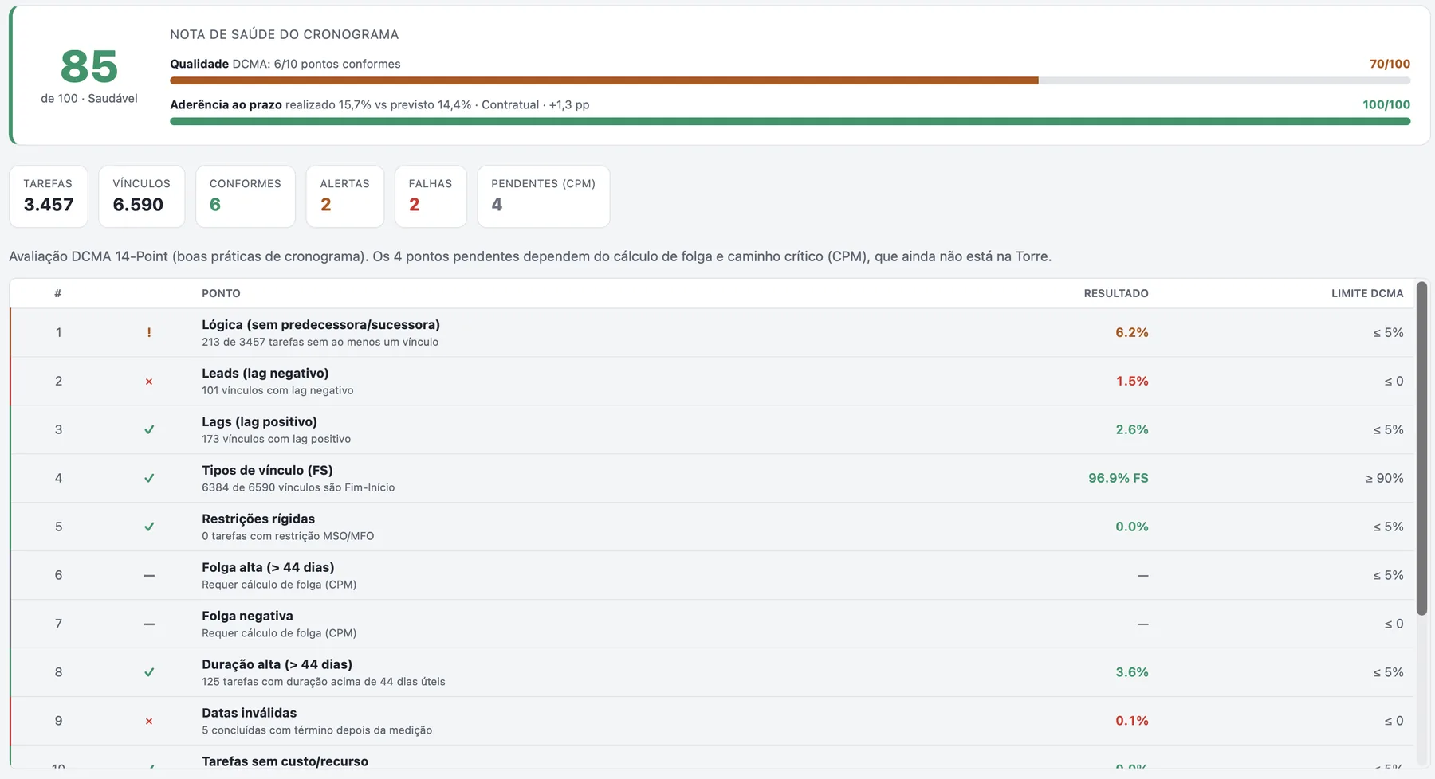Click the dash icon for Folga alta row
This screenshot has height=779, width=1435.
(149, 575)
